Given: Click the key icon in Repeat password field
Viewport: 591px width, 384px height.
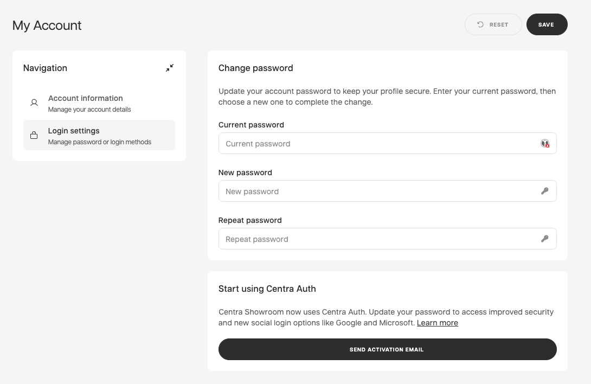Looking at the screenshot, I should click(545, 239).
